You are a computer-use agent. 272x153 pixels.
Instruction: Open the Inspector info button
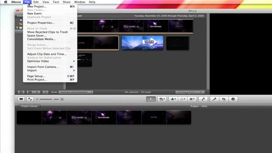pos(233,99)
